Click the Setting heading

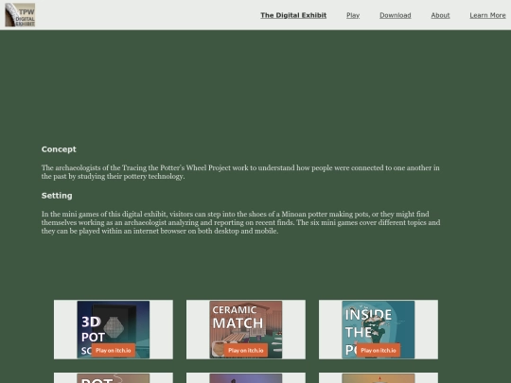point(57,196)
